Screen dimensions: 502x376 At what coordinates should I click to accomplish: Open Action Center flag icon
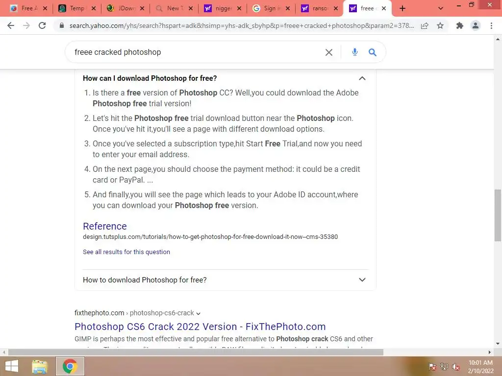pyautogui.click(x=432, y=367)
